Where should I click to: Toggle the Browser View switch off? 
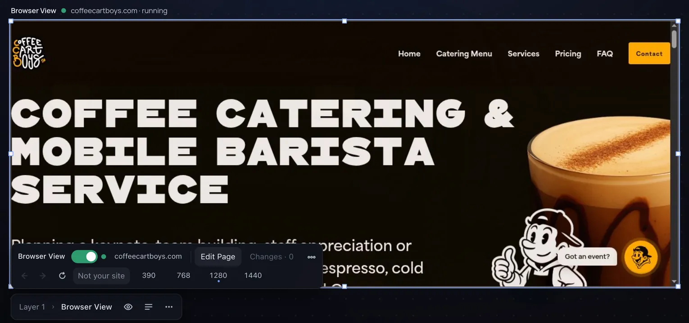coord(84,256)
